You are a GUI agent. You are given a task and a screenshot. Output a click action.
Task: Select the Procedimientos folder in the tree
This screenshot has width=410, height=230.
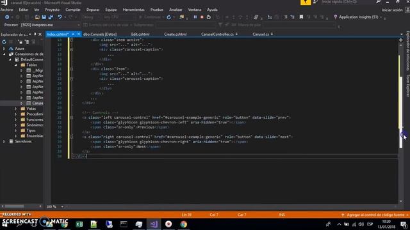click(x=35, y=114)
